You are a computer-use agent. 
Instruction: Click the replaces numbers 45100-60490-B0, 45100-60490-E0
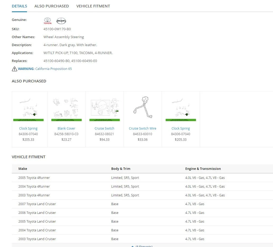coord(70,61)
